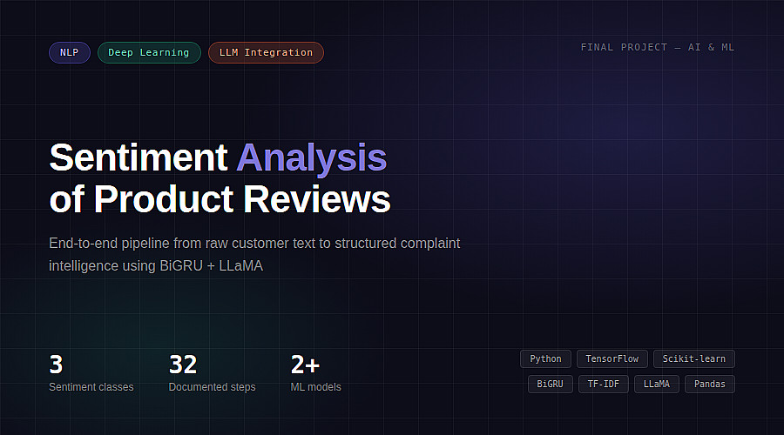Click the NLP tag pill

(x=70, y=52)
